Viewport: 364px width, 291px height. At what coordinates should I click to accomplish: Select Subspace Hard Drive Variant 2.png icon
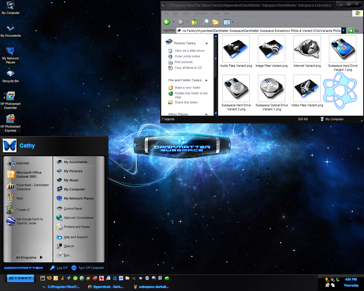click(236, 88)
